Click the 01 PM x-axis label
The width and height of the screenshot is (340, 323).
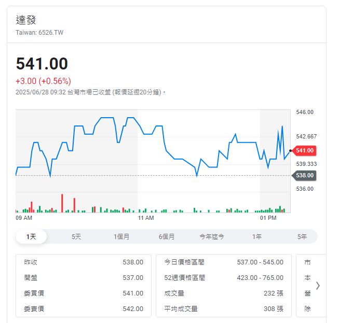(268, 218)
